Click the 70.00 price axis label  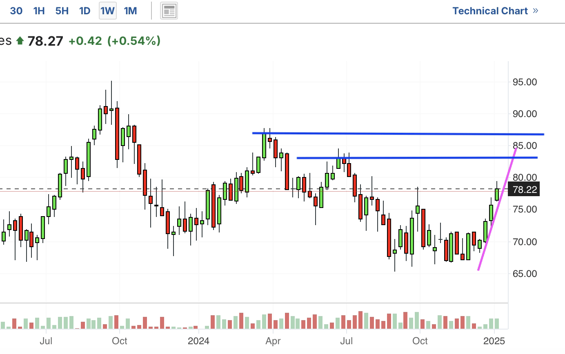[525, 241]
